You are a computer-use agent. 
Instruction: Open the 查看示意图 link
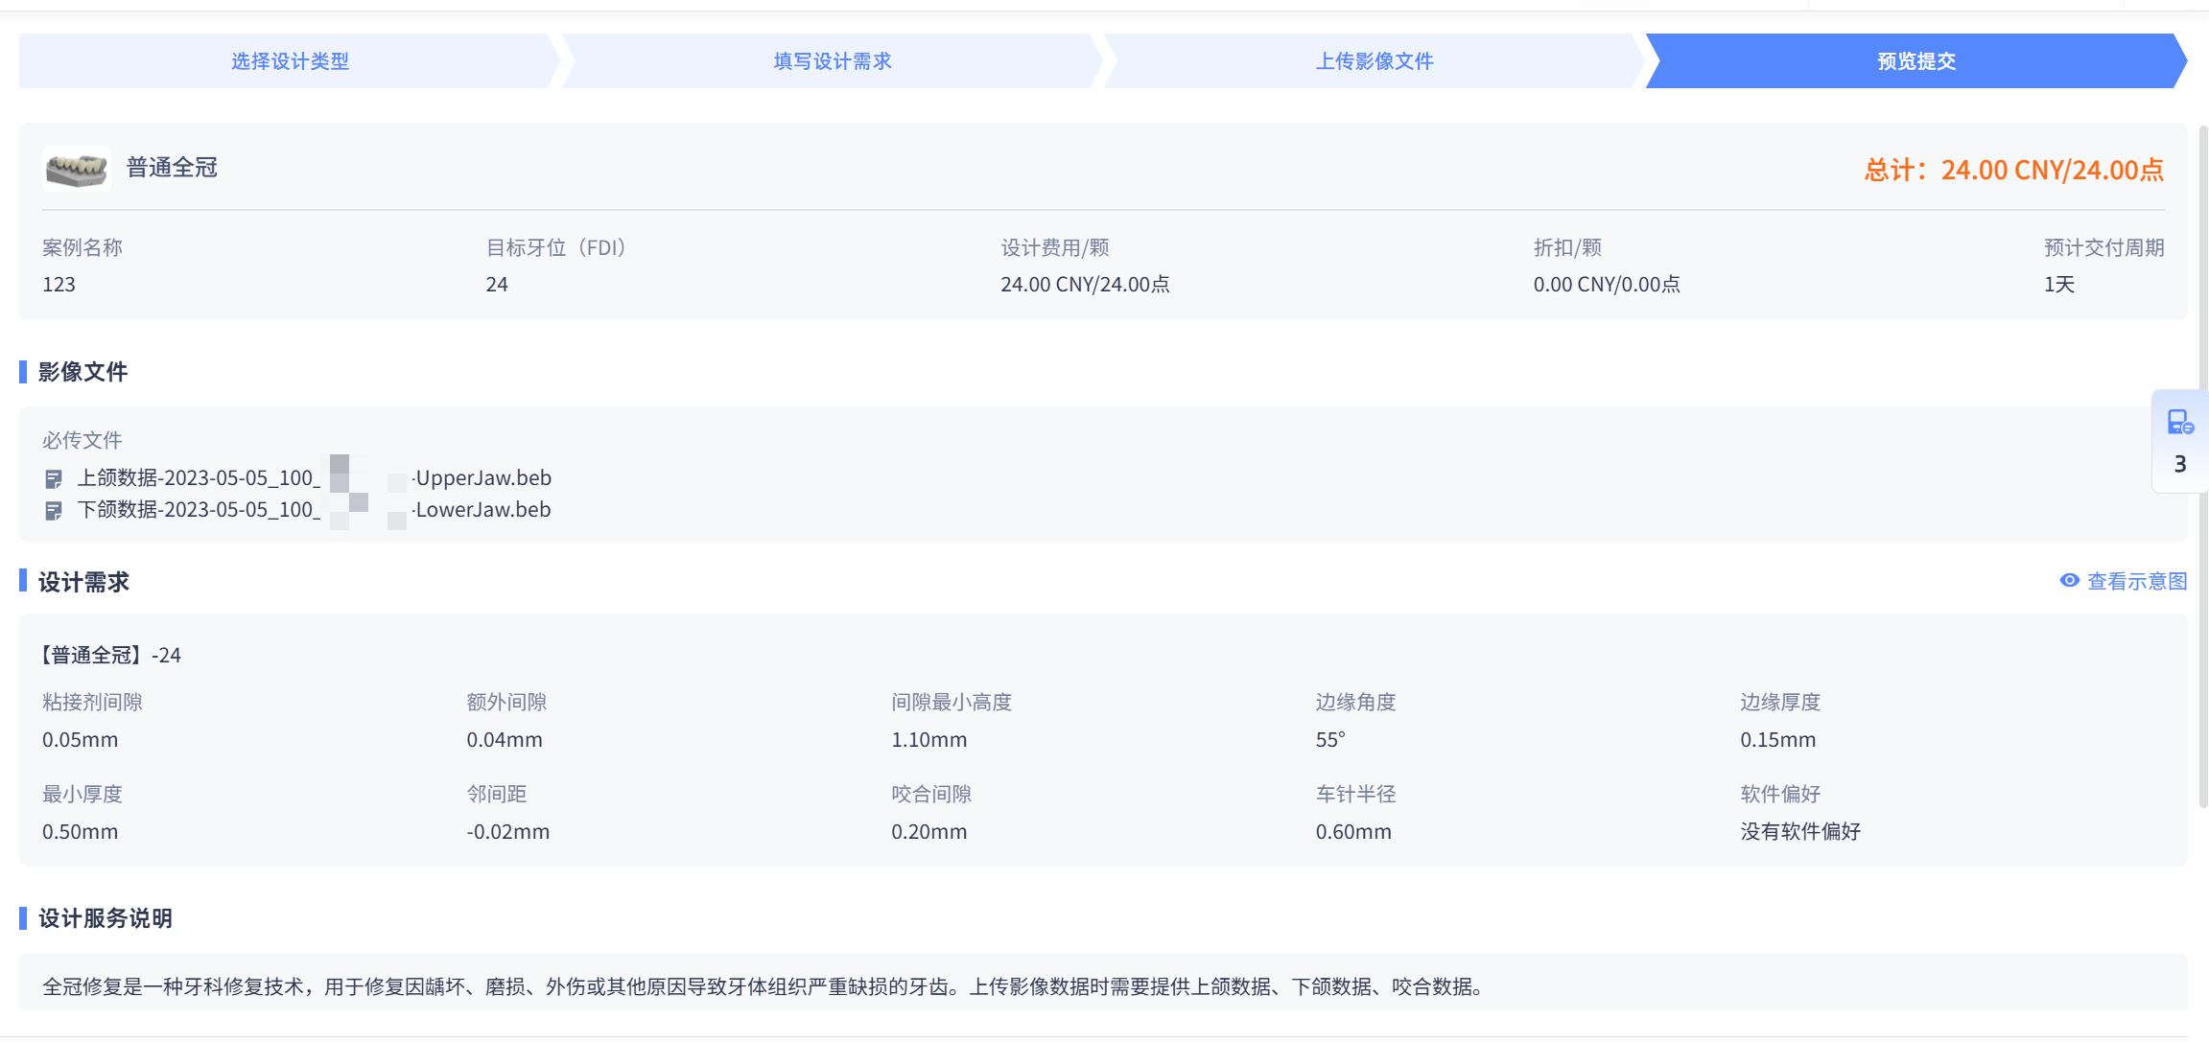(2136, 582)
